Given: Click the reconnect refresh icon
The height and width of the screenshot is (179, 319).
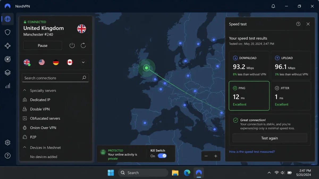Looking at the screenshot, I should (83, 45).
